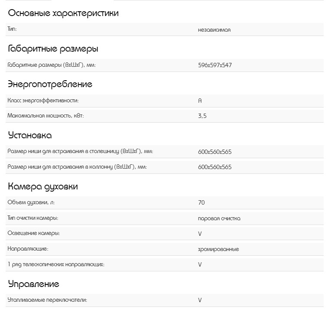Select the "независимая" type value
This screenshot has height=313, width=328.
click(x=217, y=29)
